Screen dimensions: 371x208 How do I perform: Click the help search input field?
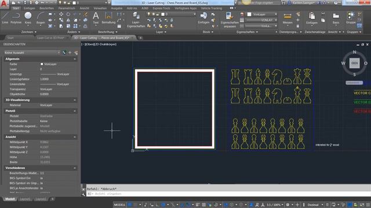pos(259,3)
